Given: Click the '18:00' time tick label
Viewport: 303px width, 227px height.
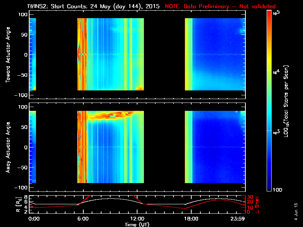Looking at the screenshot, I should tap(191, 219).
